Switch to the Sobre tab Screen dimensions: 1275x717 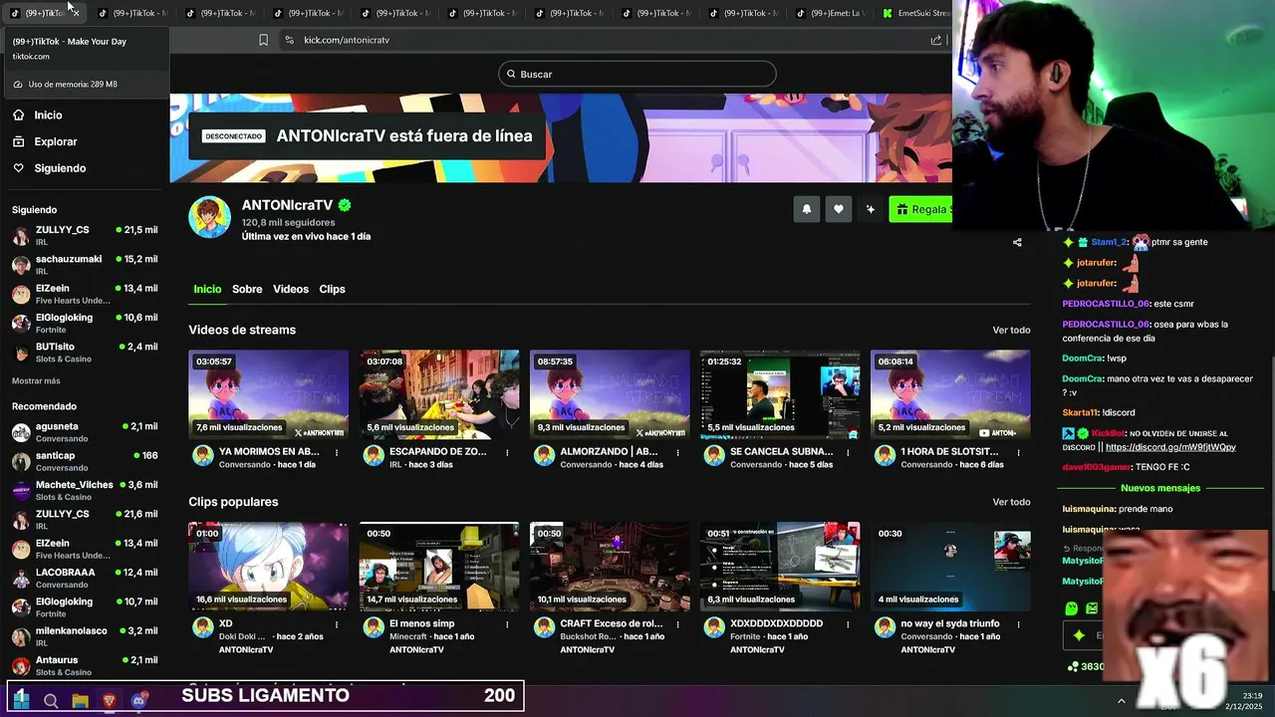[x=247, y=289]
